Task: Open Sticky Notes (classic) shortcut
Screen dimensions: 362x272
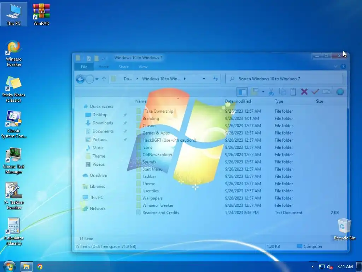Action: point(14,89)
